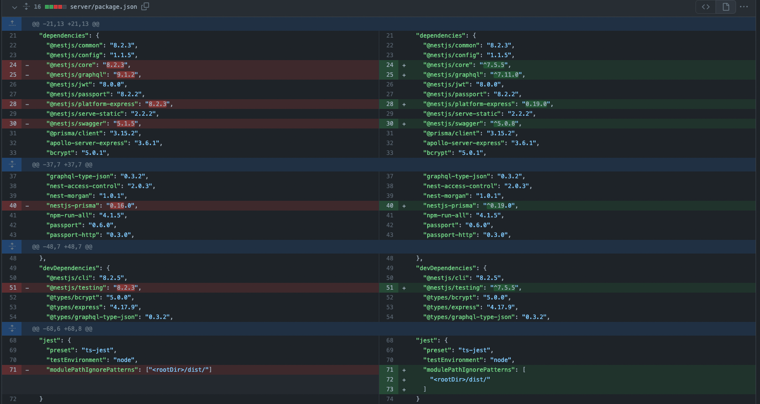Expand hidden lines above the first hunk
760x404 pixels.
[12, 23]
